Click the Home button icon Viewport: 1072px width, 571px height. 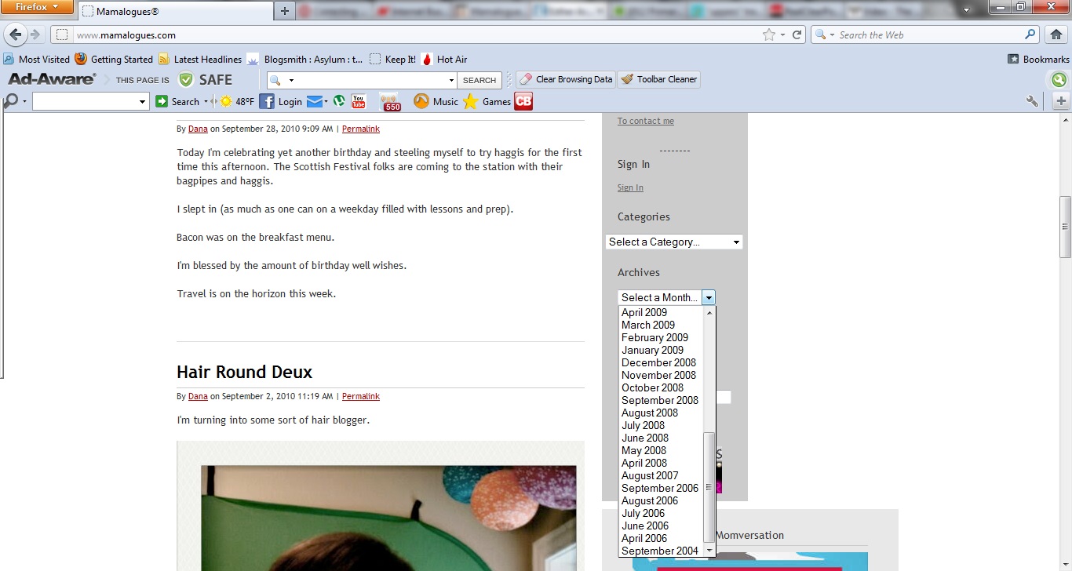click(x=1056, y=35)
